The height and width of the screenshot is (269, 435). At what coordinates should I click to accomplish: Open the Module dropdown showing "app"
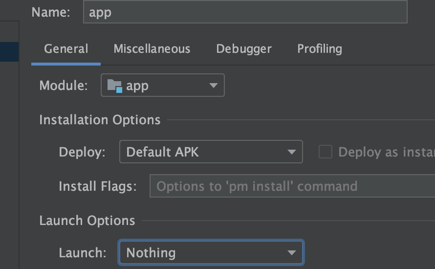click(162, 86)
